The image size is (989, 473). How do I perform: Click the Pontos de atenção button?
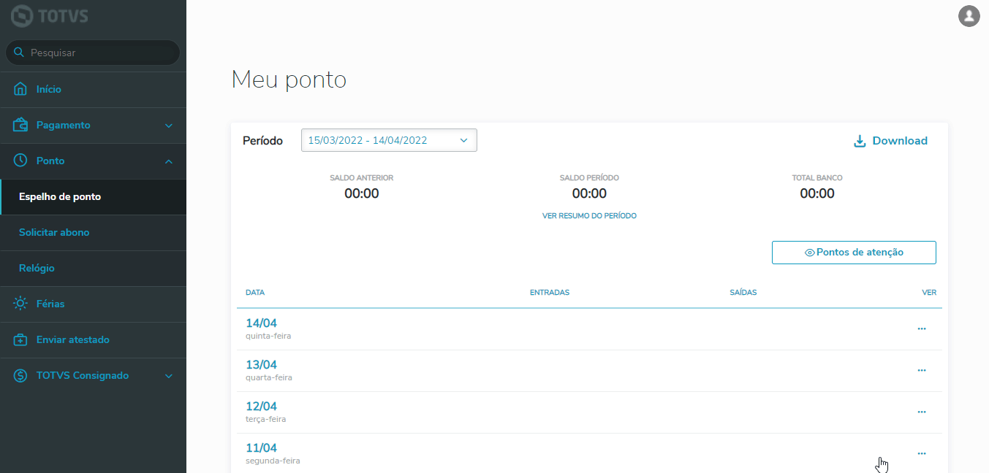click(854, 253)
